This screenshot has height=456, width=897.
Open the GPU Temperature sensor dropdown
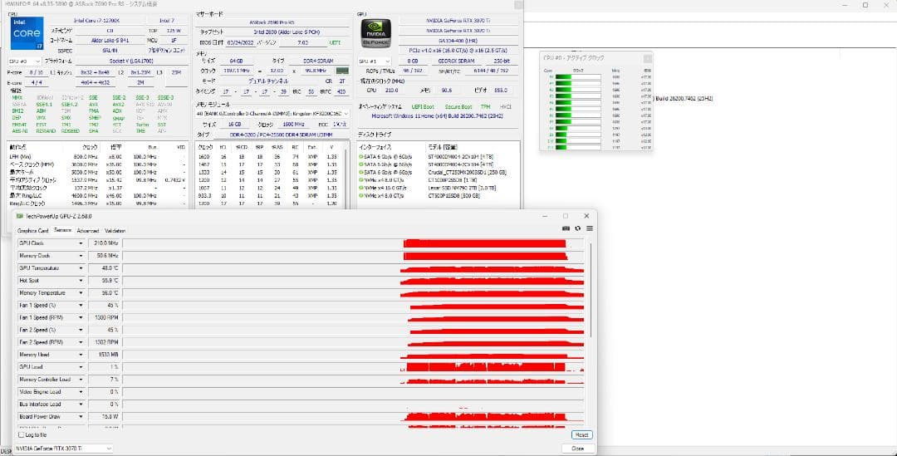[x=81, y=268]
